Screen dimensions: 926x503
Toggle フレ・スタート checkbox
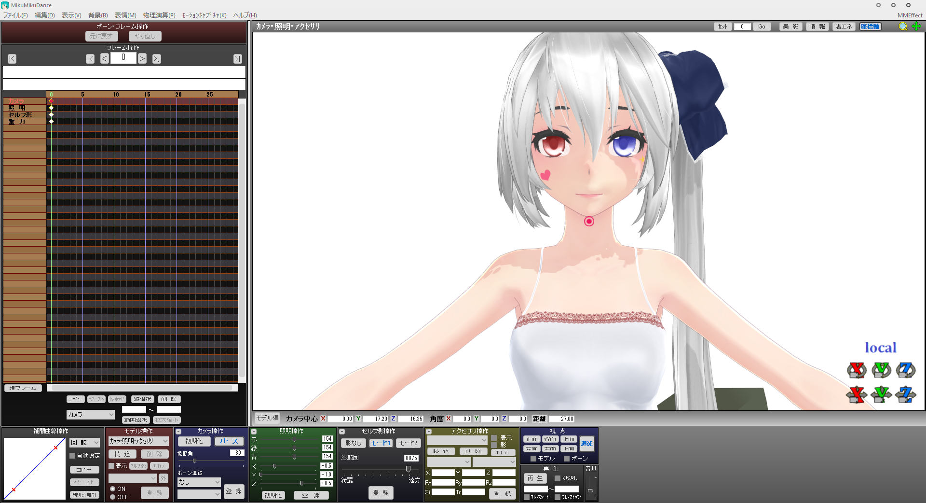[527, 497]
